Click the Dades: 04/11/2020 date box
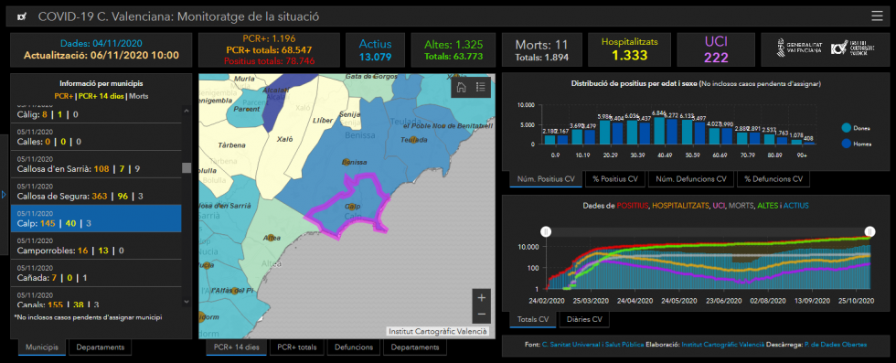Screen dimensions: 896x363 pyautogui.click(x=101, y=49)
